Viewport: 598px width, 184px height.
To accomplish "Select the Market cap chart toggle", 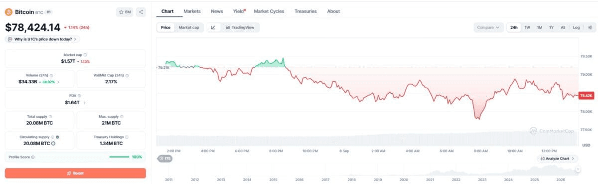I will tap(189, 27).
